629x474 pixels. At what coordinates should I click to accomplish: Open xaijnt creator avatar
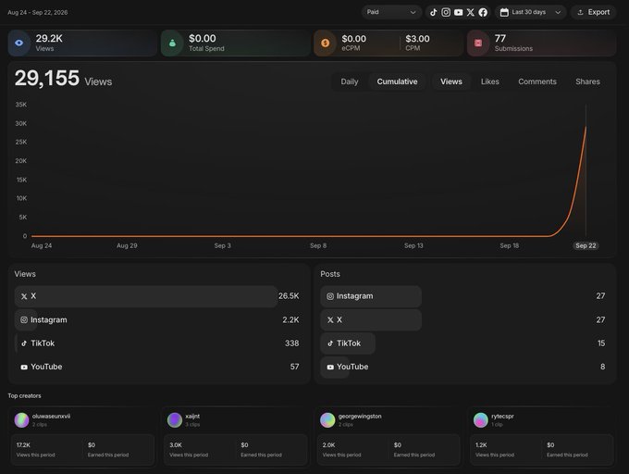[x=175, y=419]
